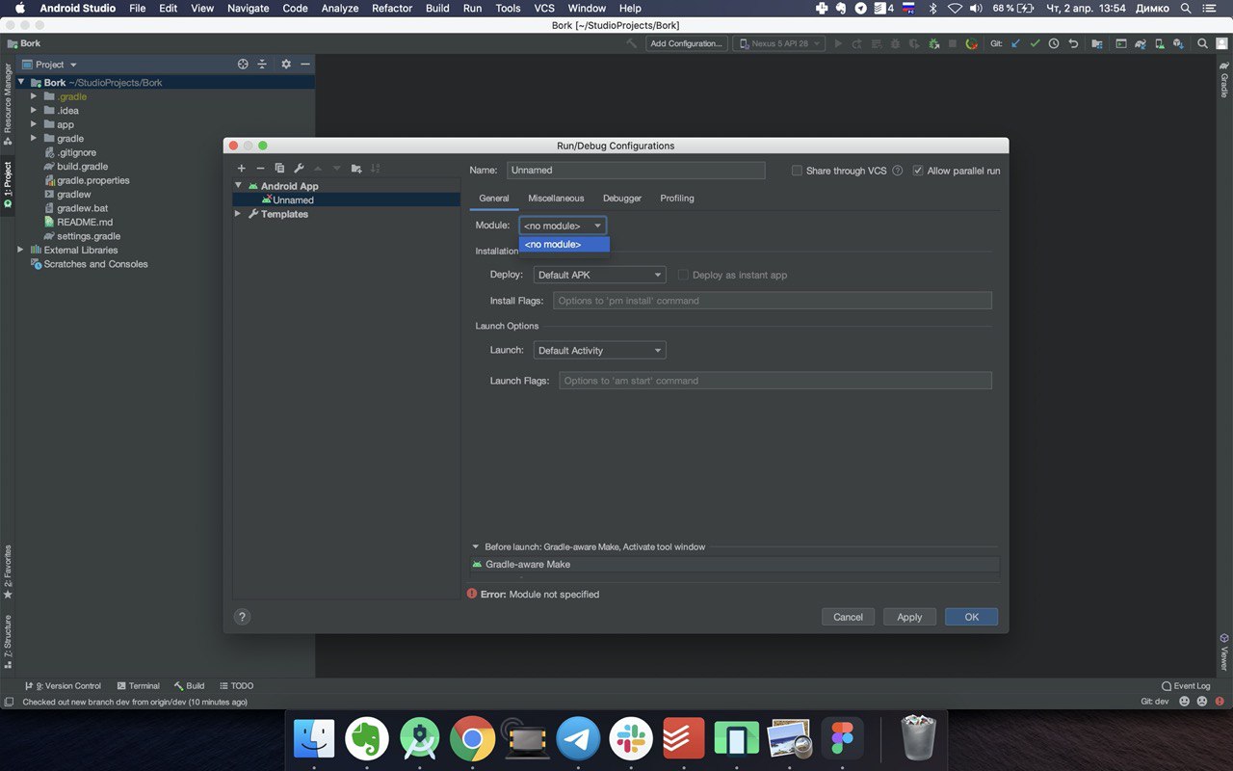Click the Git Revert arrow icon

[x=1073, y=43]
